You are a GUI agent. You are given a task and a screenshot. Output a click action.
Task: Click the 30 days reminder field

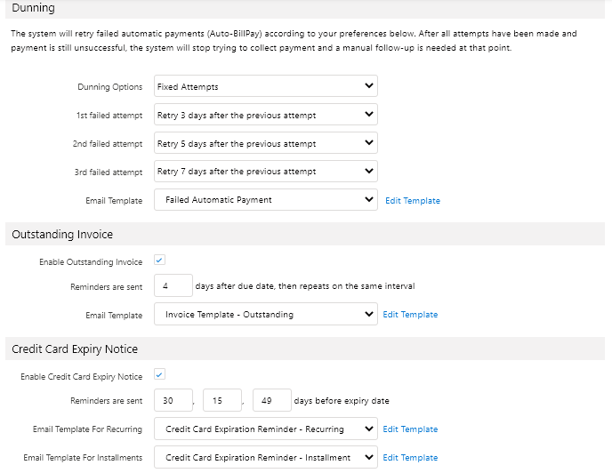[173, 400]
